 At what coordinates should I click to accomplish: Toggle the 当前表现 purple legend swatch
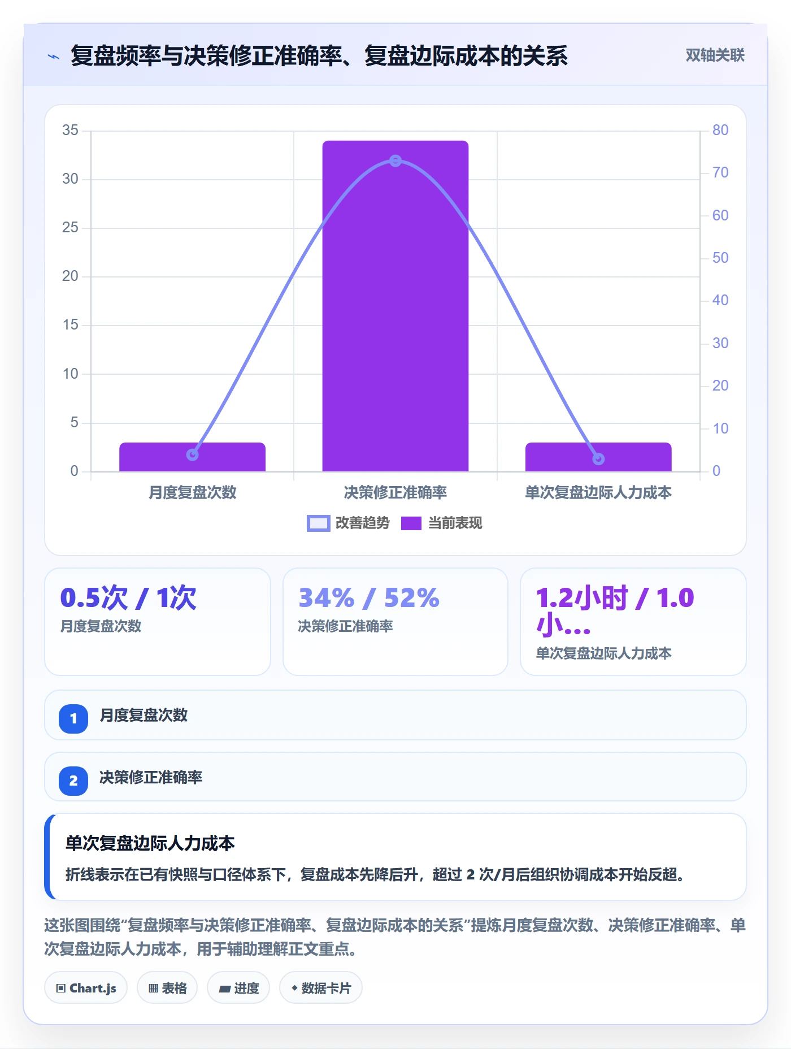click(411, 523)
